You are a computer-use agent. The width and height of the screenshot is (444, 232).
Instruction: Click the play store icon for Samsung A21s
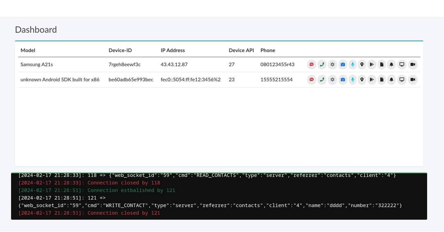coord(372,64)
